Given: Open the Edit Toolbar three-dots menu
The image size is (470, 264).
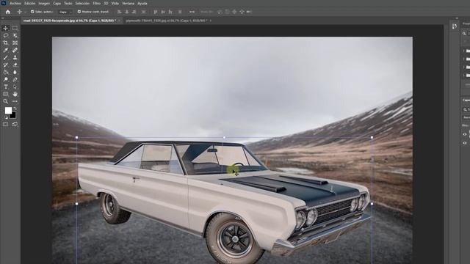Looking at the screenshot, I should click(15, 101).
